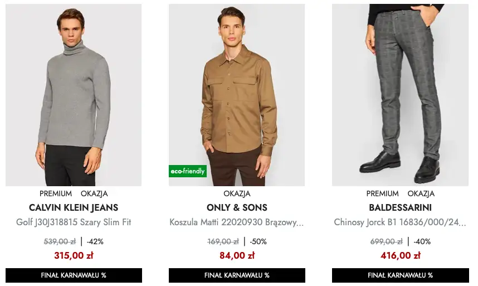The image size is (478, 286).
Task: Click Finał Karnawału banner under Calvin Klein
Action: [x=74, y=275]
